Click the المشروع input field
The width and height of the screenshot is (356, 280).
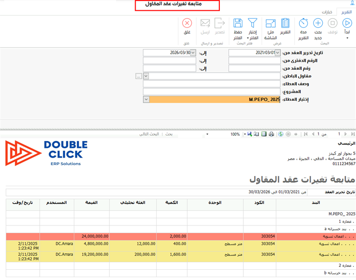(211, 91)
